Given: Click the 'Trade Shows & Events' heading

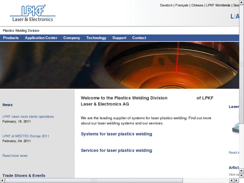Looking at the screenshot, I should coord(24,176).
